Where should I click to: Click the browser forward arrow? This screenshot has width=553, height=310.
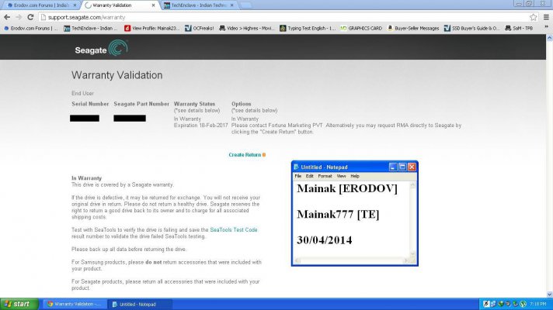click(19, 17)
